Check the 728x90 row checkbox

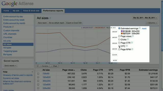pyautogui.click(x=38, y=74)
